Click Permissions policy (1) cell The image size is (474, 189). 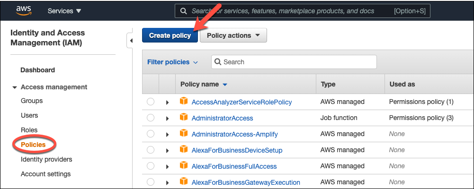coord(421,102)
